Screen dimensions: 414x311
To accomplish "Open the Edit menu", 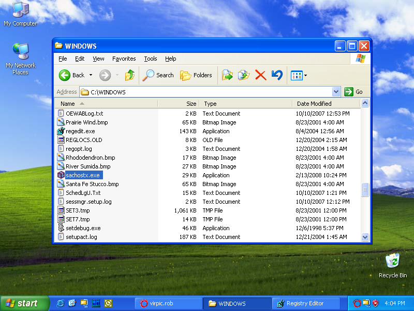I will click(x=80, y=59).
